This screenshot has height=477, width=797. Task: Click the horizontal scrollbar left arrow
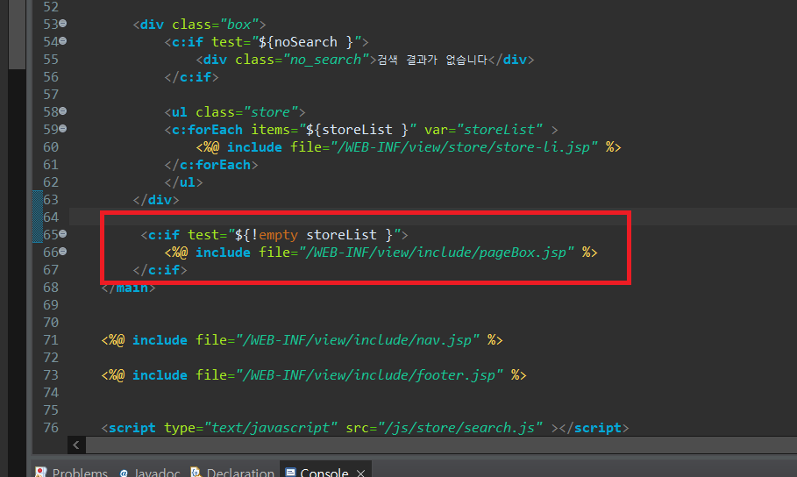pyautogui.click(x=76, y=445)
